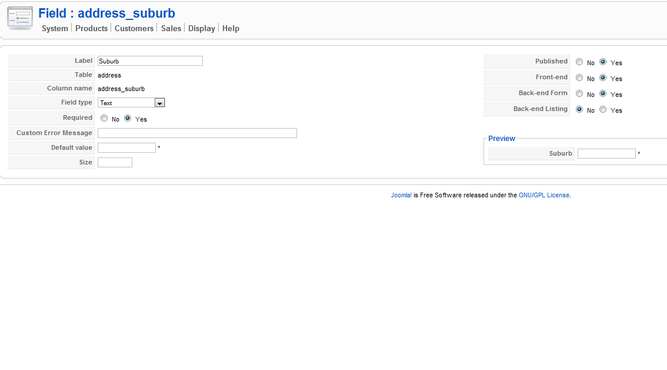This screenshot has width=667, height=370.
Task: Open the Joomla! link in footer
Action: 401,195
